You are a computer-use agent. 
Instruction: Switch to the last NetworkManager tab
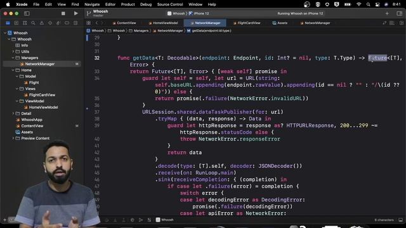(315, 23)
